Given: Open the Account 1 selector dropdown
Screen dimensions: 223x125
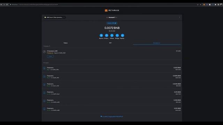Looking at the screenshot, I should pos(112,17).
